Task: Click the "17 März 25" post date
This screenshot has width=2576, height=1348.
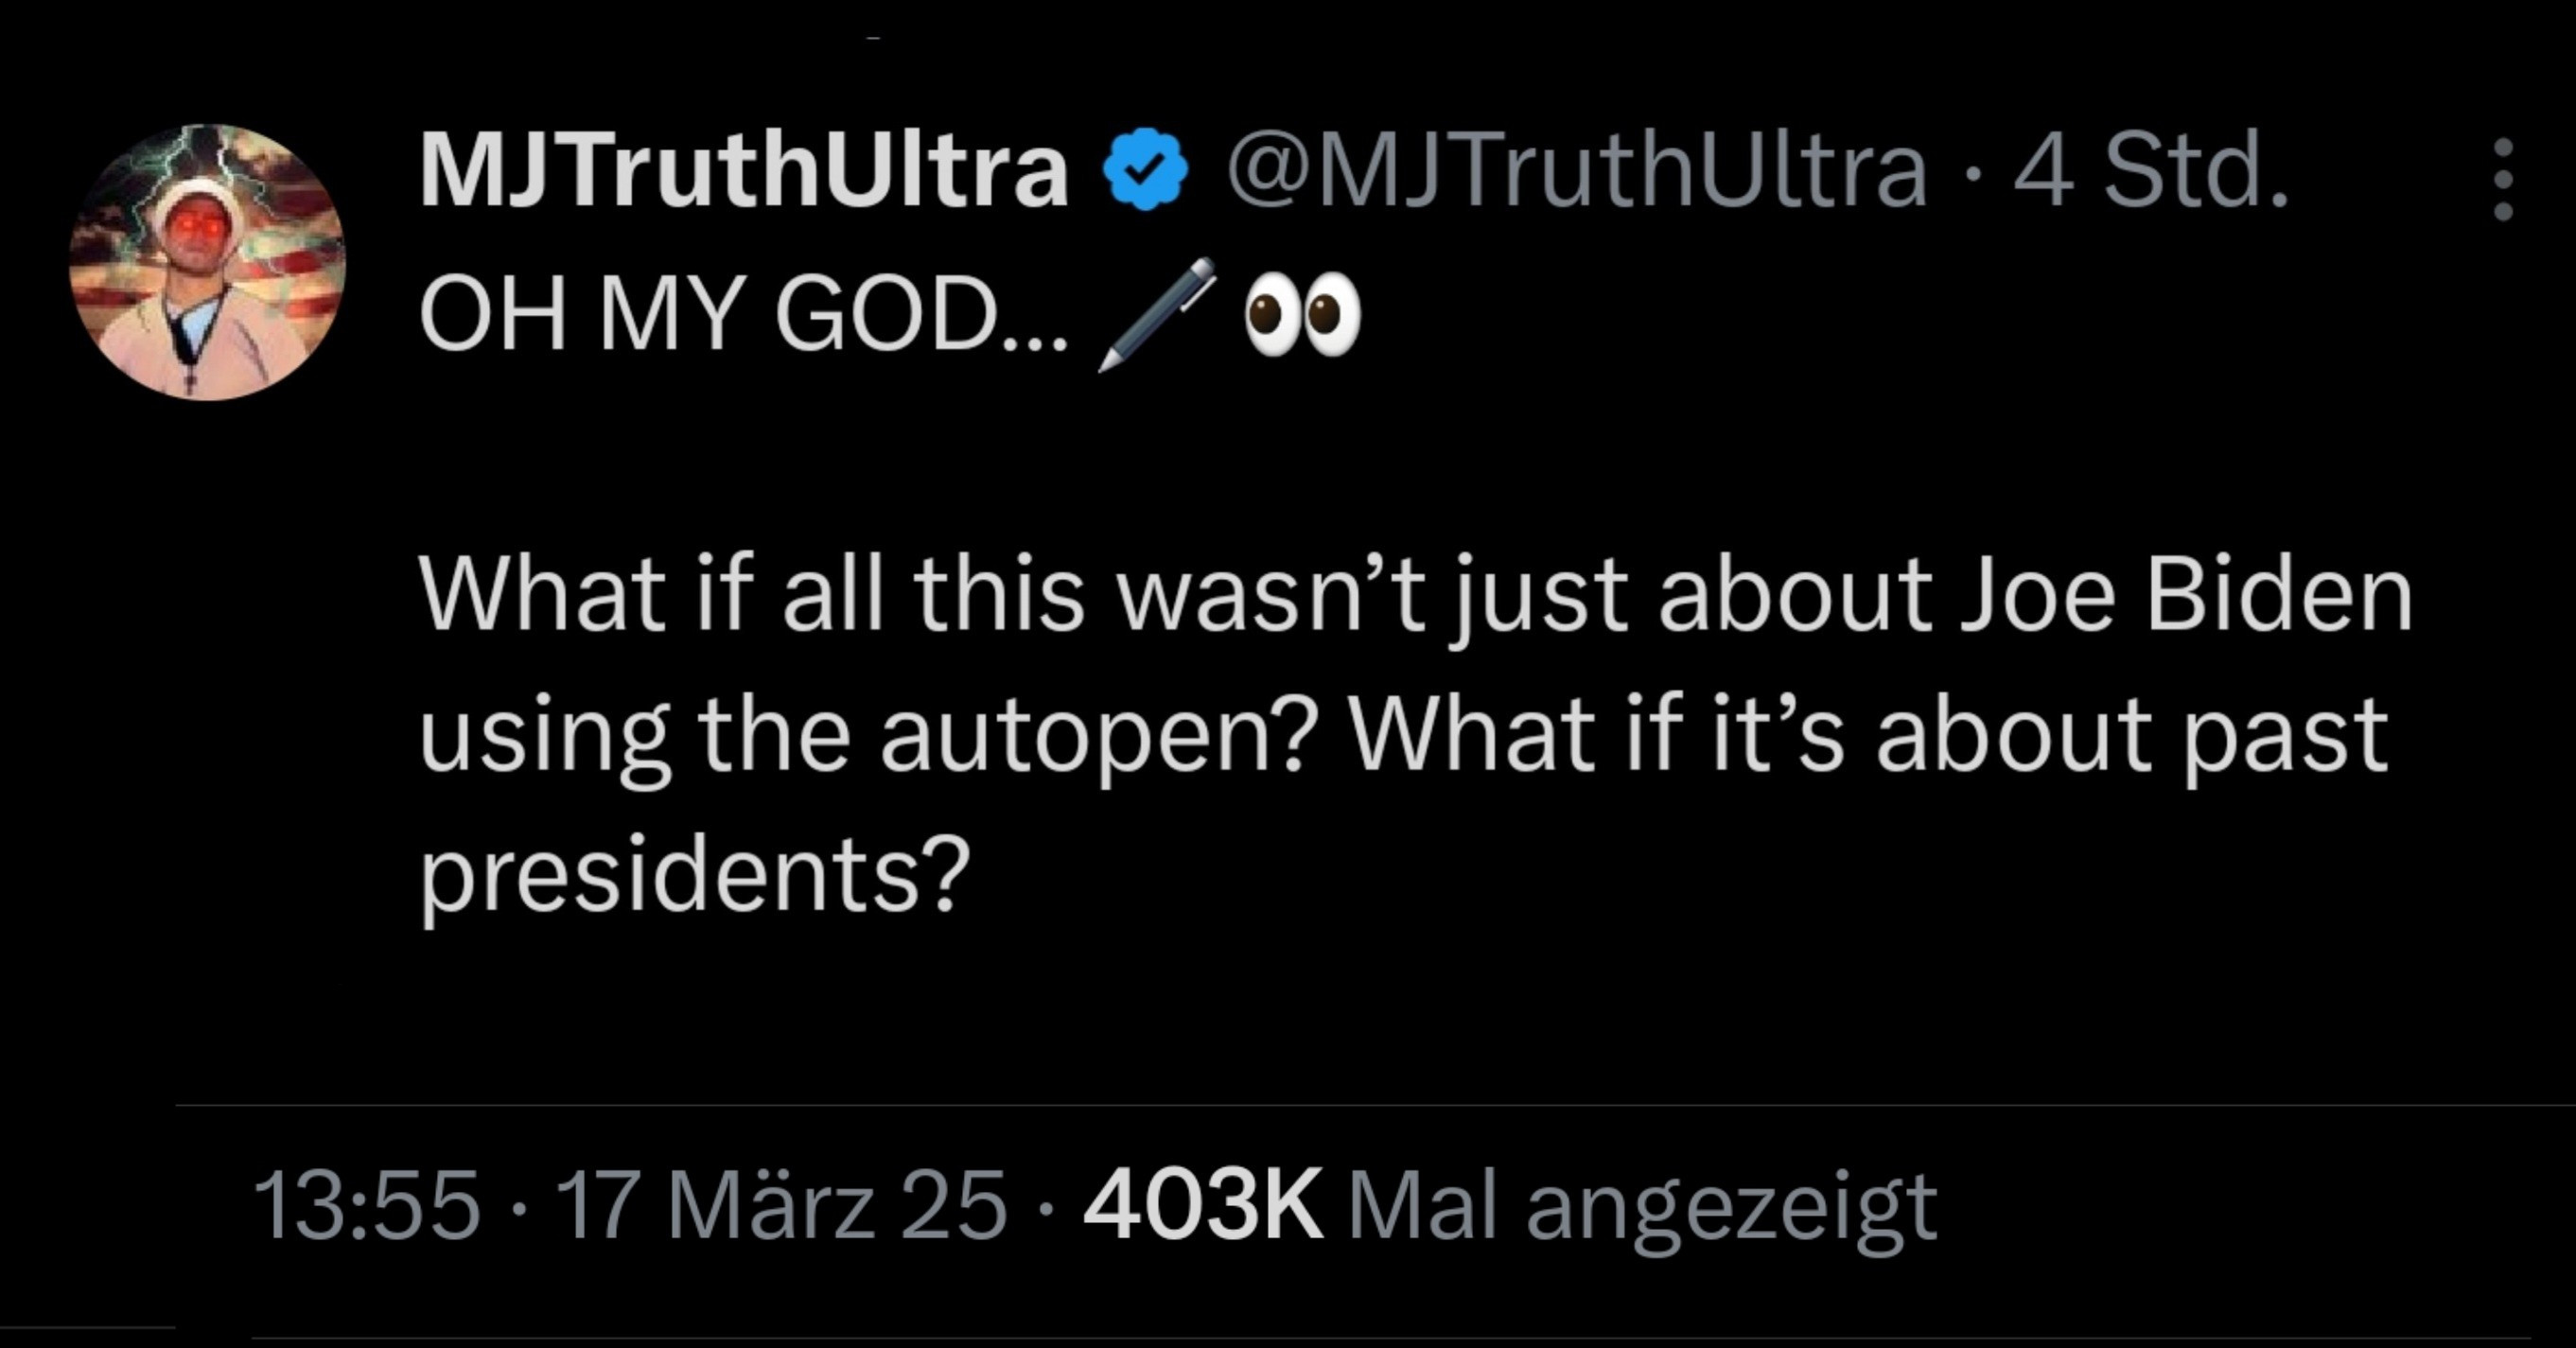Action: click(781, 1205)
